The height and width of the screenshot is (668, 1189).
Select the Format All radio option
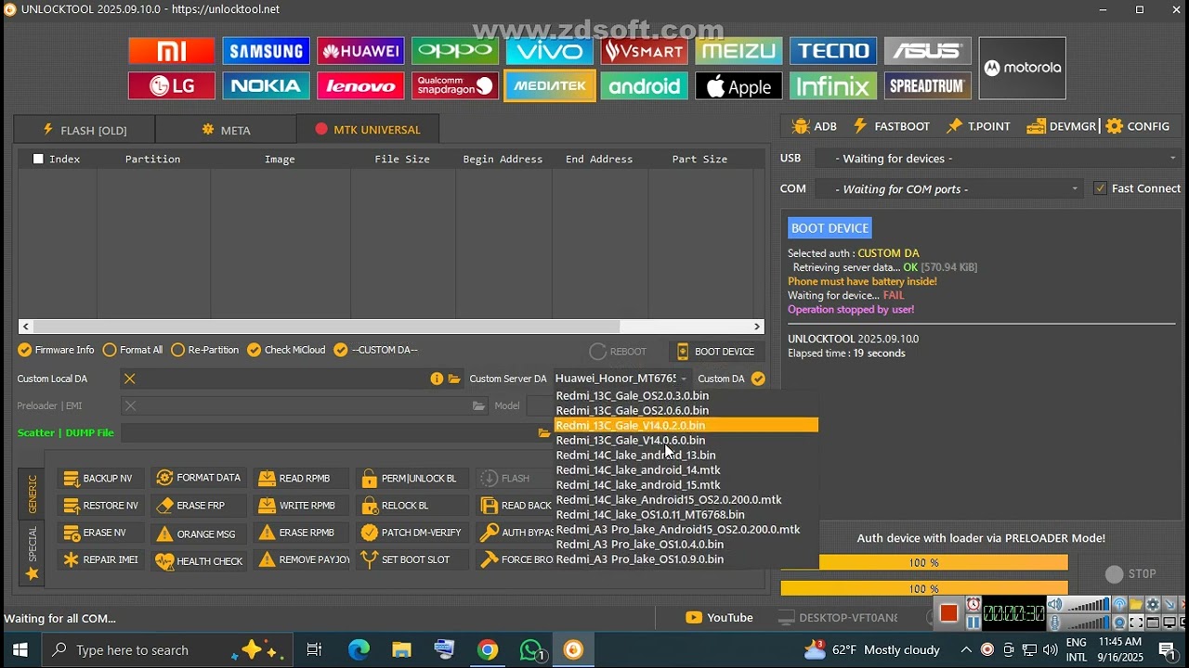(110, 350)
